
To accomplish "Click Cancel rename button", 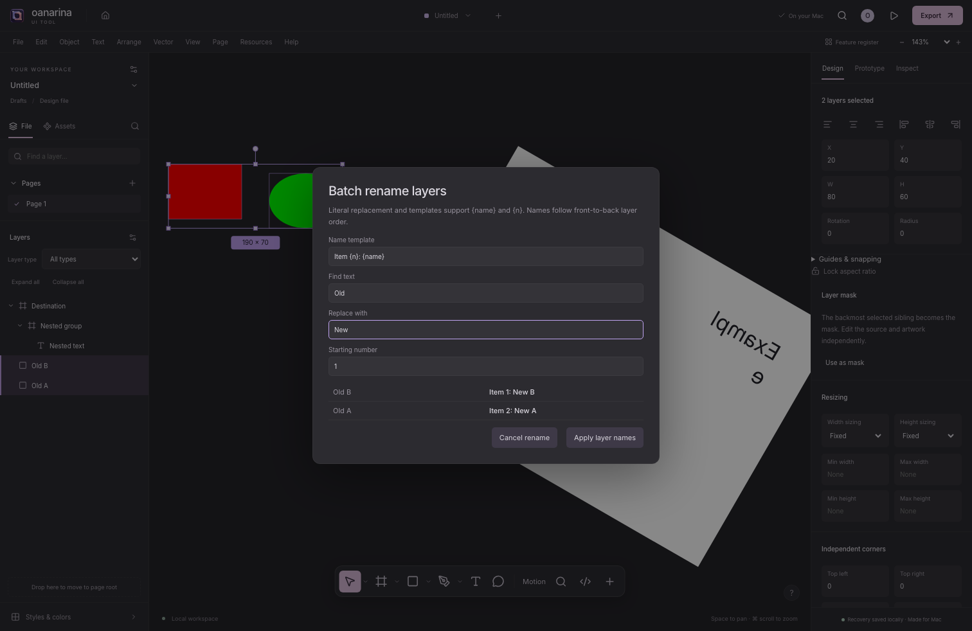I will [525, 438].
